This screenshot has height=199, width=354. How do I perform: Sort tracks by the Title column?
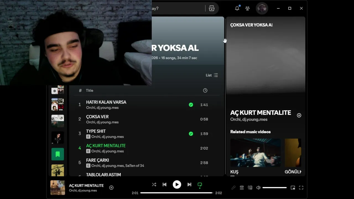coord(90,90)
